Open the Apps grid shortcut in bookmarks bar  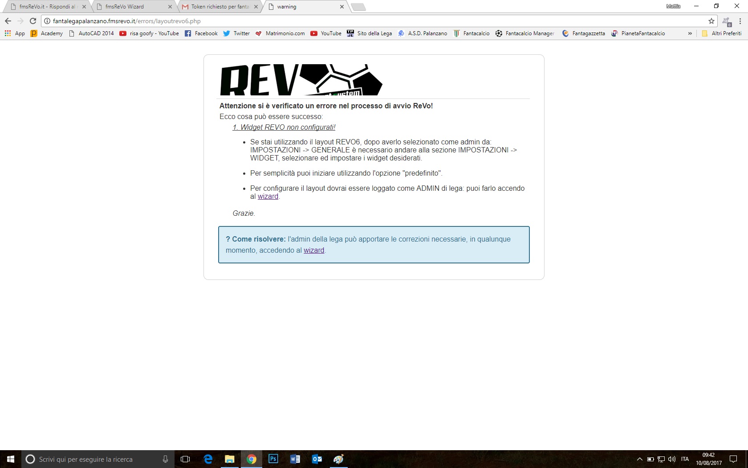pos(15,33)
